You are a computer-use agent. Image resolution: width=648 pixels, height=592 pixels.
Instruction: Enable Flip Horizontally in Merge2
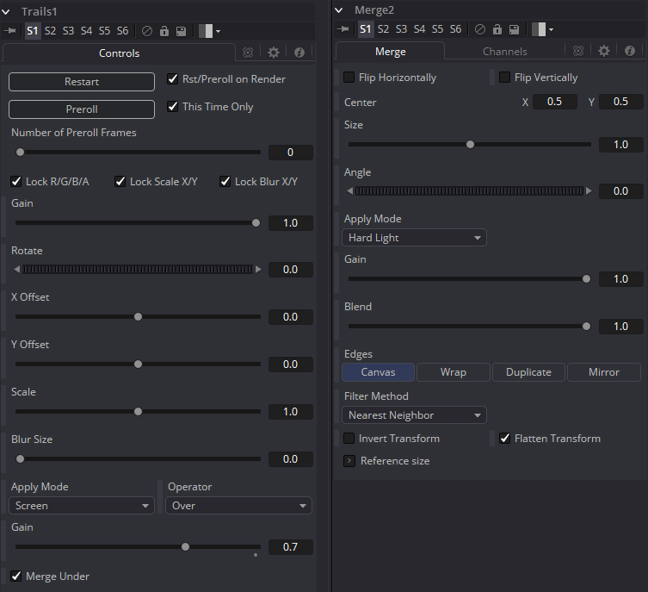(x=349, y=77)
